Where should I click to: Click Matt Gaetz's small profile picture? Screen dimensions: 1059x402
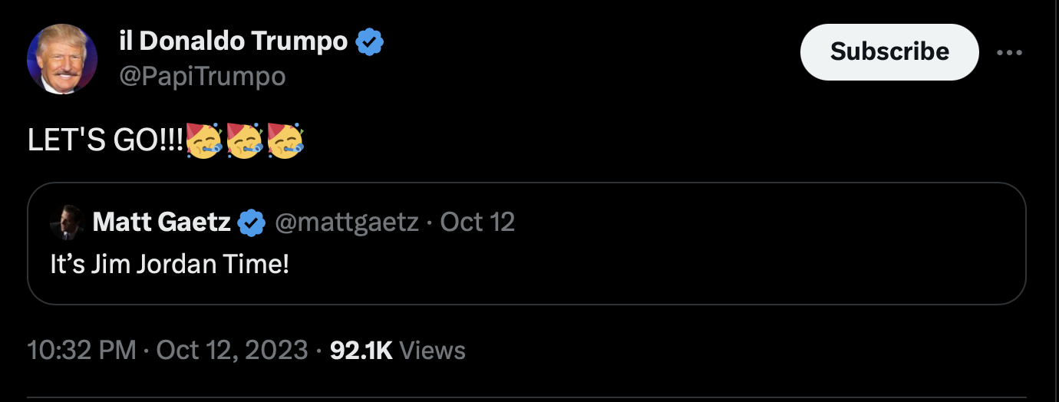click(67, 223)
